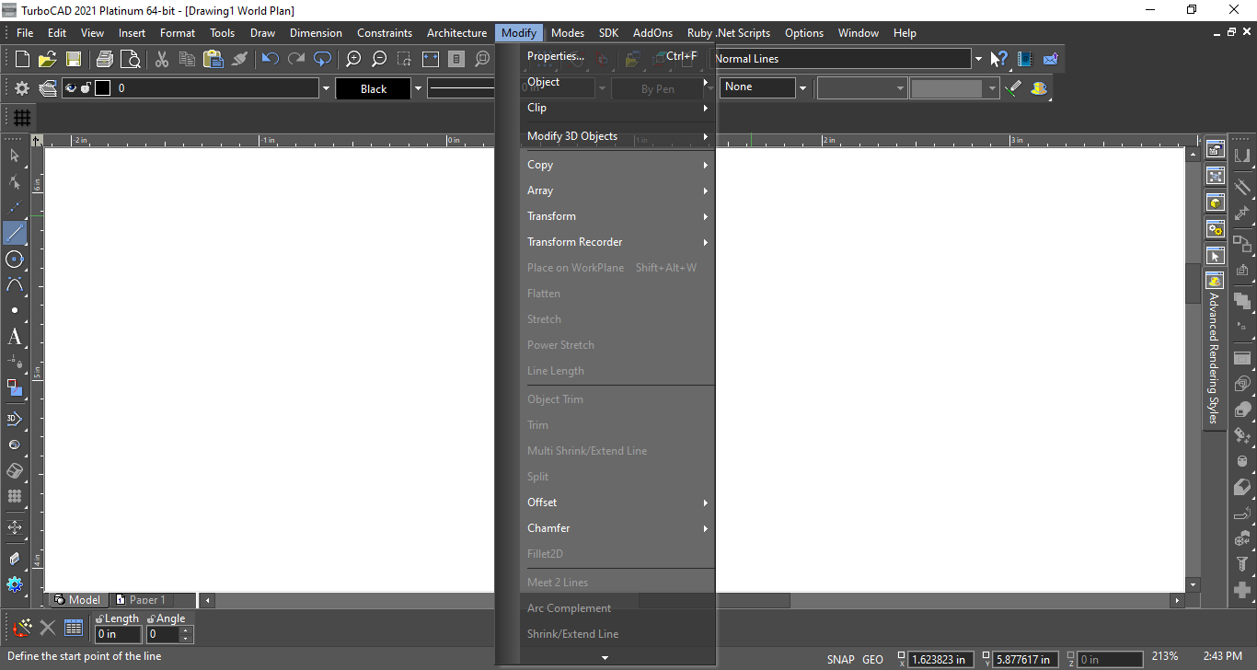Select the Text tool A icon

tap(15, 336)
